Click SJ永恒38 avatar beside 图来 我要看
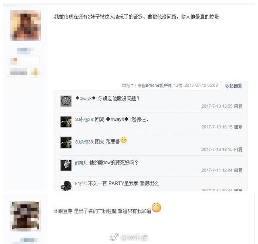Image resolution: width=258 pixels, height=244 pixels. pos(66,143)
